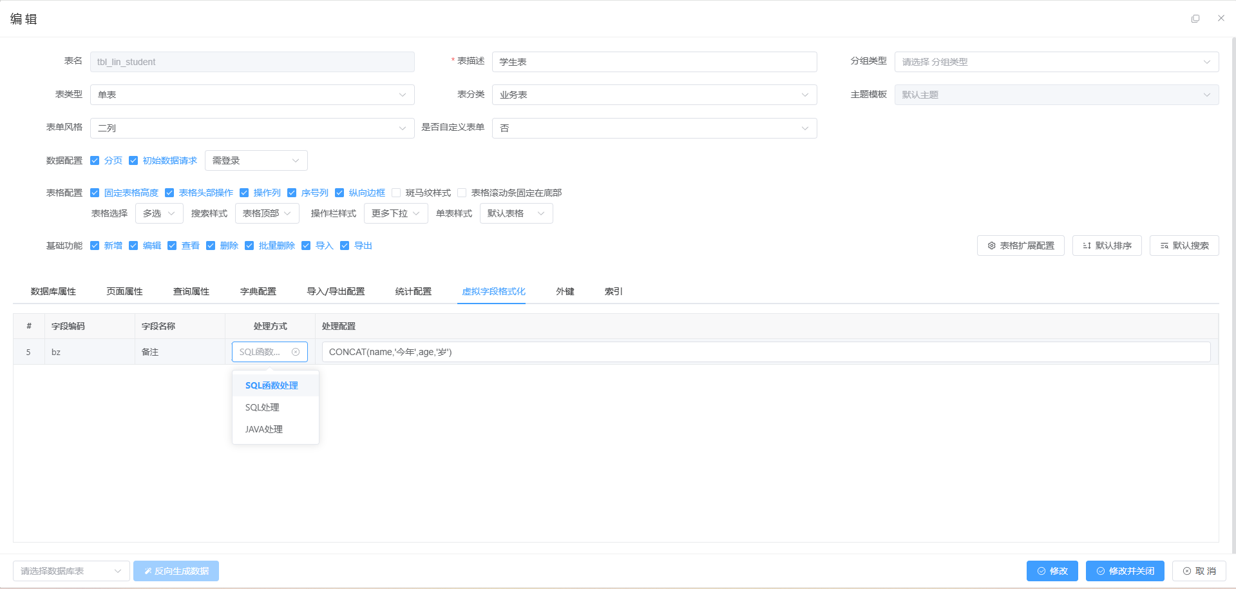Open the 请选择数据库表 dropdown

(x=71, y=571)
